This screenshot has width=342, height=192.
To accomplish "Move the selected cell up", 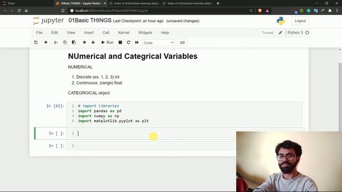I will point(84,43).
